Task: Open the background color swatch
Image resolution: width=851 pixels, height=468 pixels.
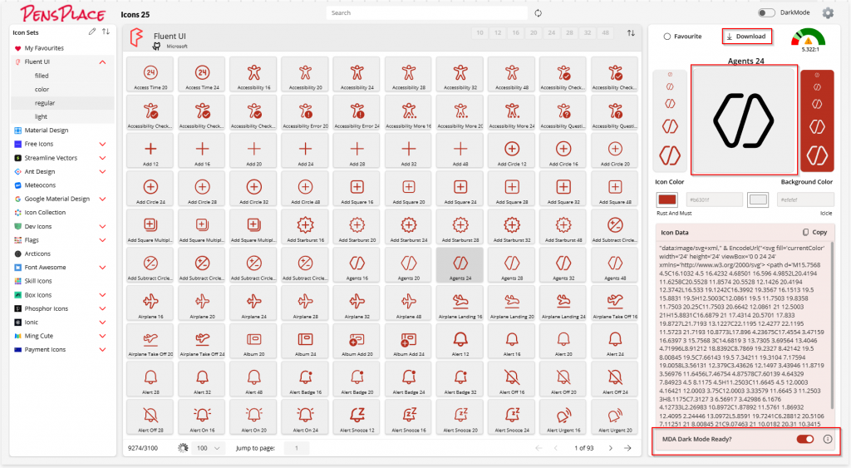Action: point(758,200)
